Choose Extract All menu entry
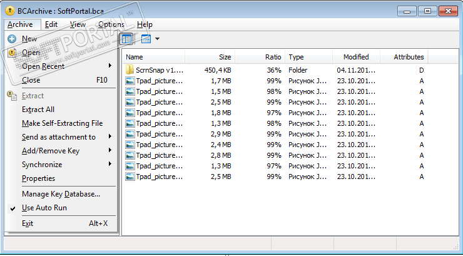The image size is (463, 256). click(x=61, y=110)
